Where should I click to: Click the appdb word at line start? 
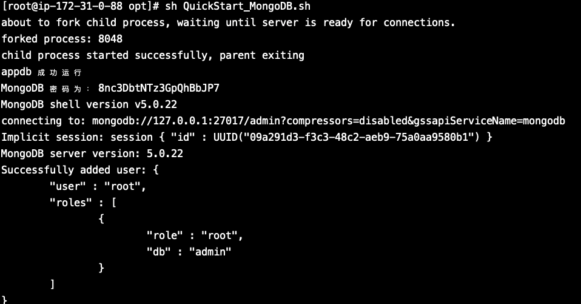[x=16, y=72]
